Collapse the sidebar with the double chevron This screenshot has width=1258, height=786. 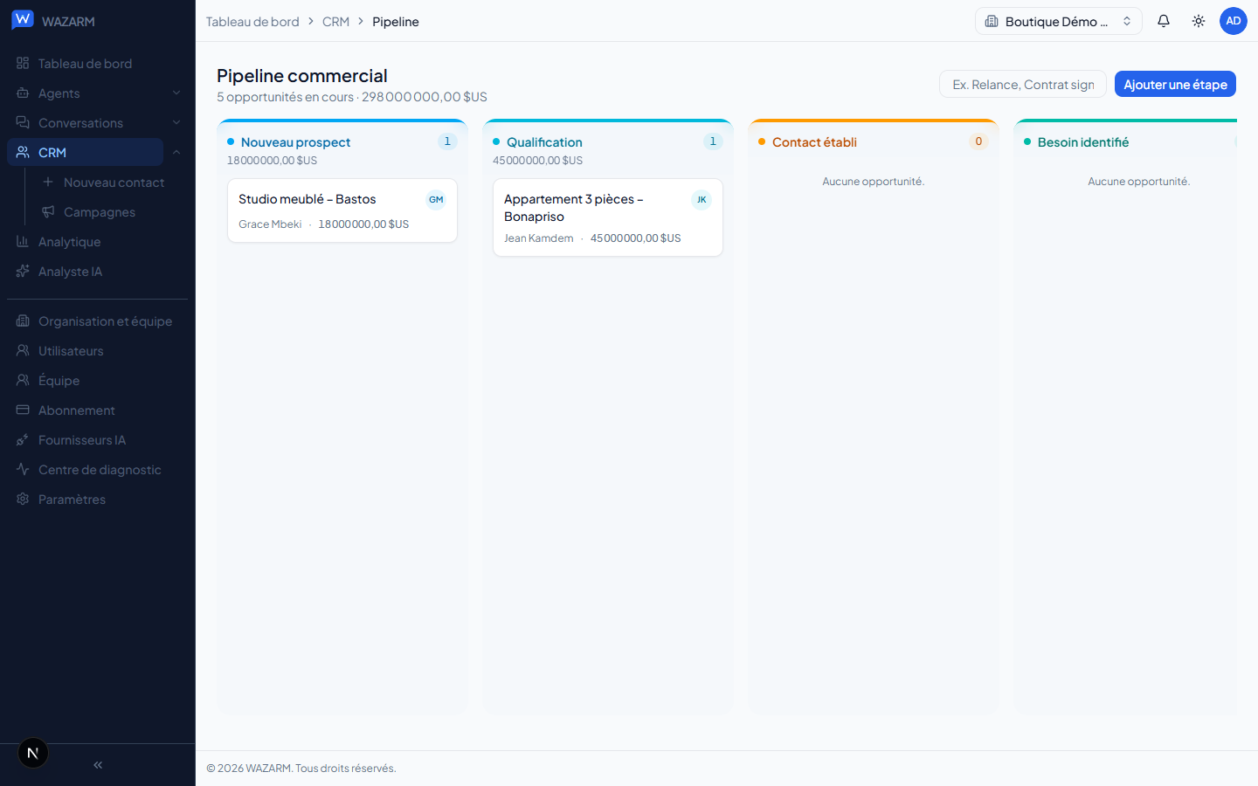[x=98, y=765]
